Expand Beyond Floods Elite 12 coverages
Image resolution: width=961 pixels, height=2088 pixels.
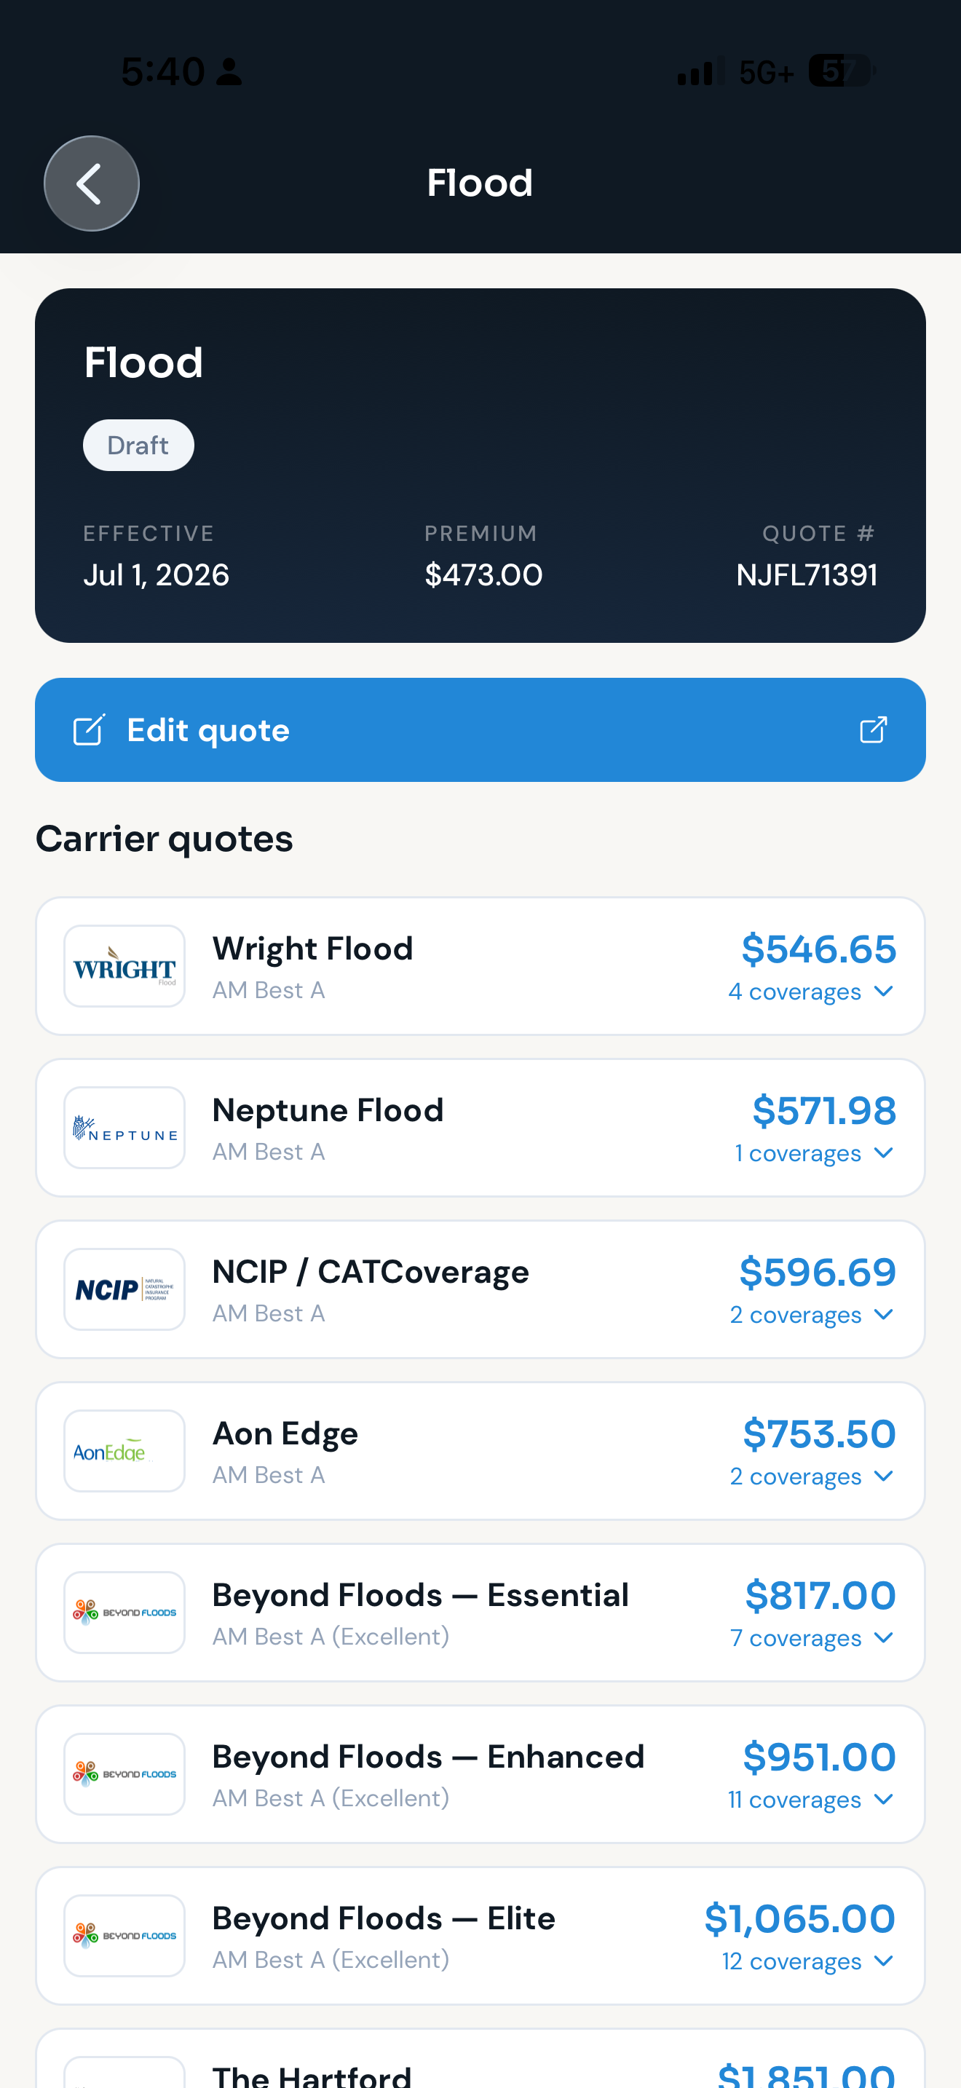coord(809,1961)
